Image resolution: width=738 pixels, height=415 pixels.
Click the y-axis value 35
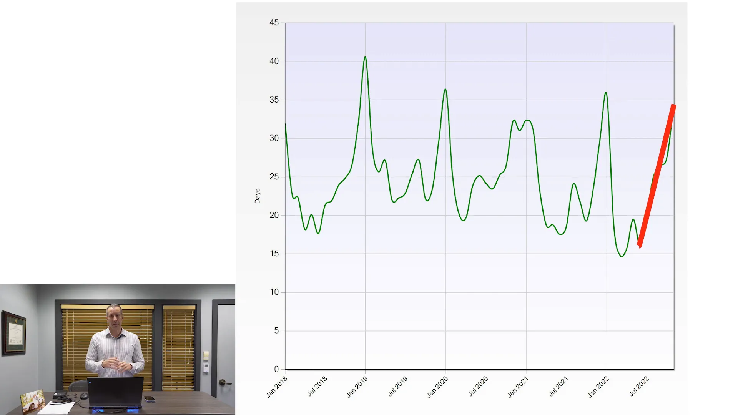(274, 100)
